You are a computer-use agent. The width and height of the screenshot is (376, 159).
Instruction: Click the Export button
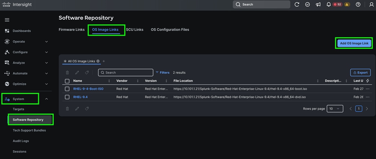(360, 72)
